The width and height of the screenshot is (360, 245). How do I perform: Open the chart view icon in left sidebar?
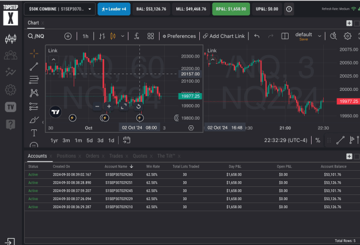[x=10, y=39]
